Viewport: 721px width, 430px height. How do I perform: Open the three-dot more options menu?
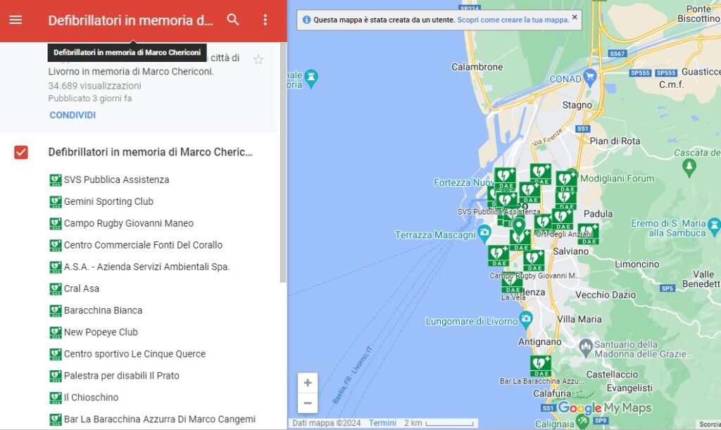265,20
